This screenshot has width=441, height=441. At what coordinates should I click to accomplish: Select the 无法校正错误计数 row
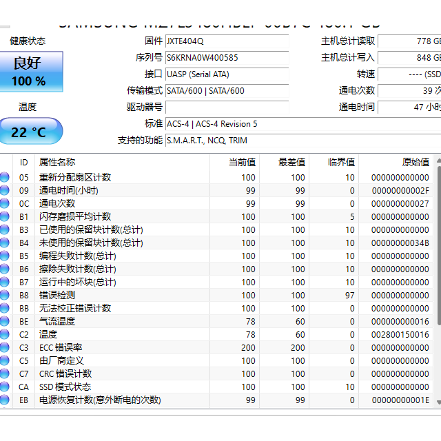point(216,308)
